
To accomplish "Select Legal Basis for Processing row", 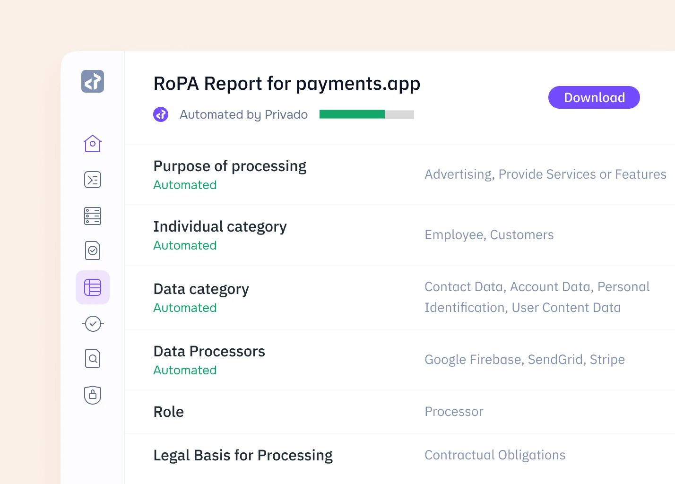I will pyautogui.click(x=243, y=456).
